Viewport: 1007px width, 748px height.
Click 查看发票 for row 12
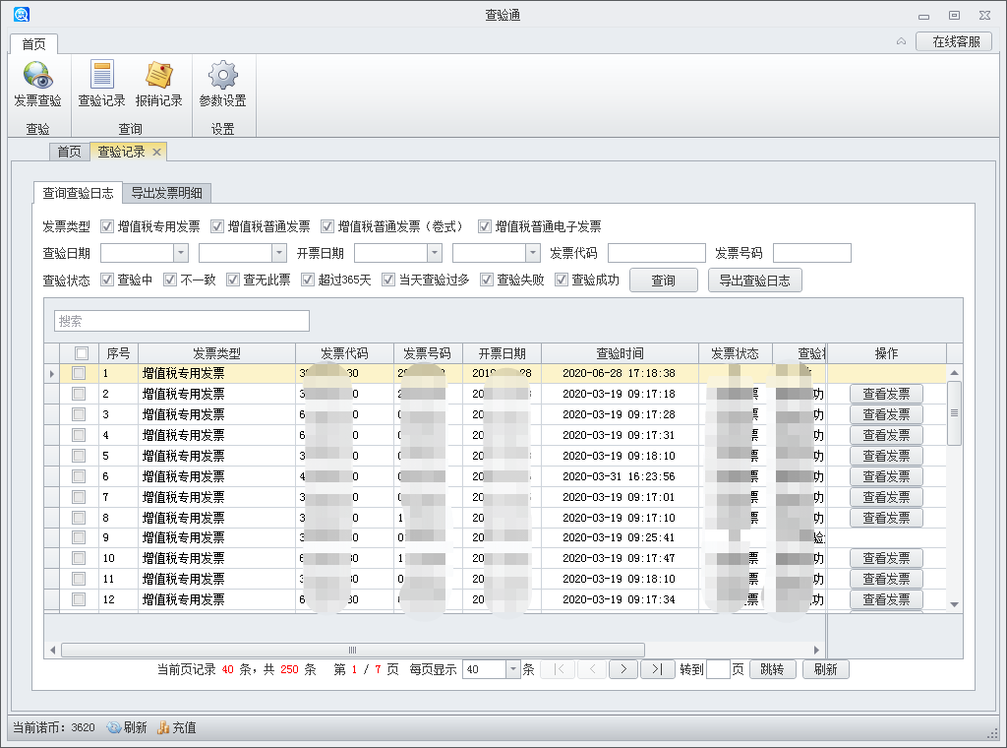point(886,599)
